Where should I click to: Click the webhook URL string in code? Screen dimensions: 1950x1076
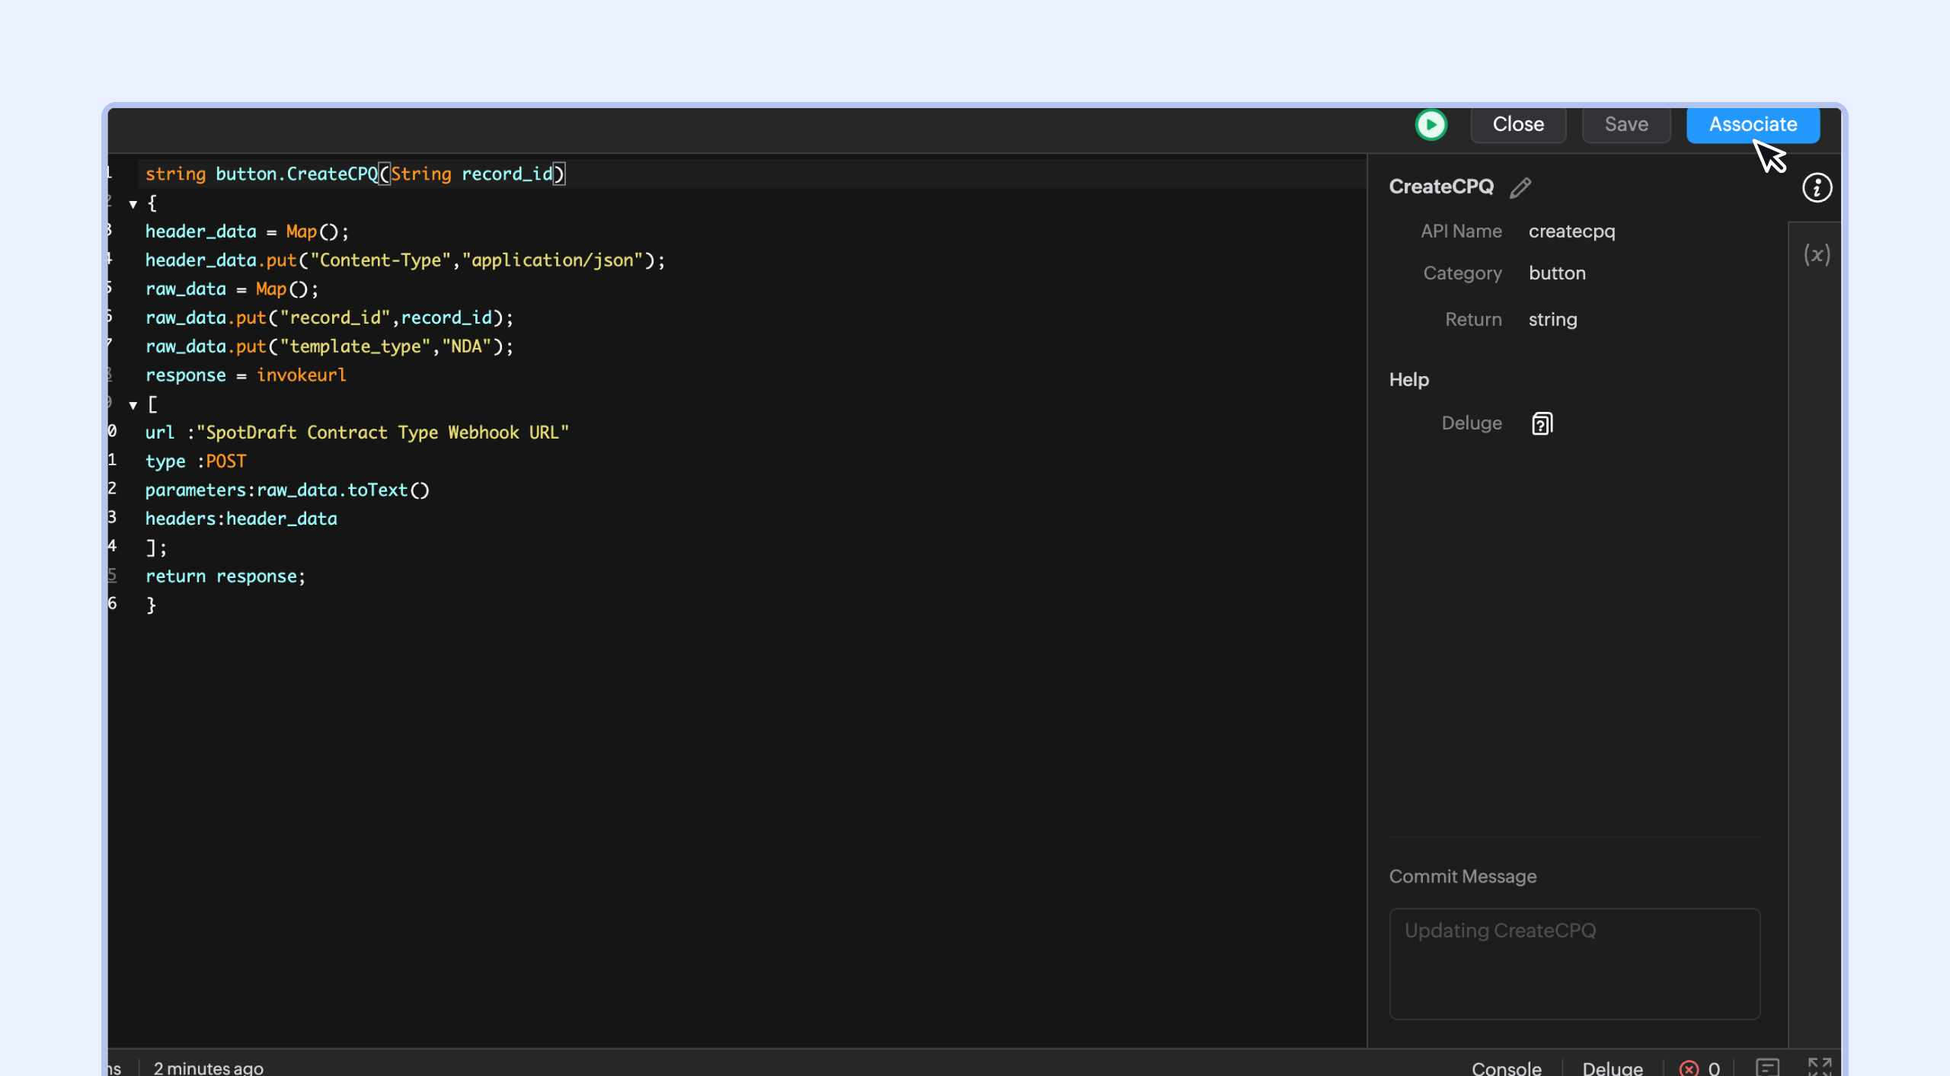[x=382, y=433]
